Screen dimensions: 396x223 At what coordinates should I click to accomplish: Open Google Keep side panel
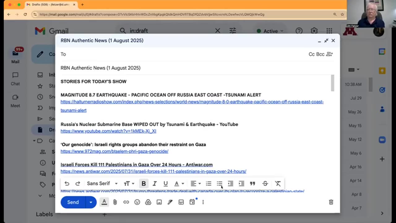pyautogui.click(x=382, y=71)
